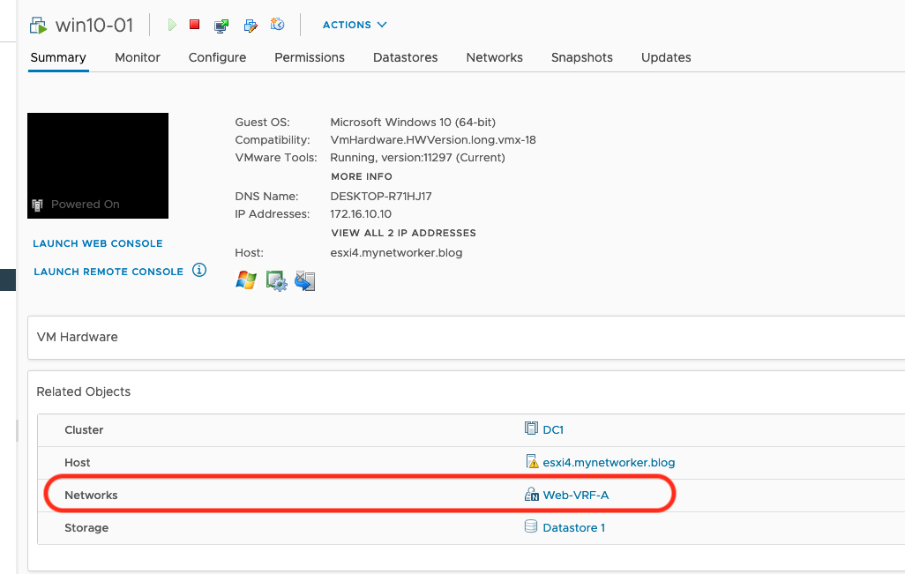The height and width of the screenshot is (574, 905).
Task: Click the Windows logo badge icon
Action: (x=246, y=280)
